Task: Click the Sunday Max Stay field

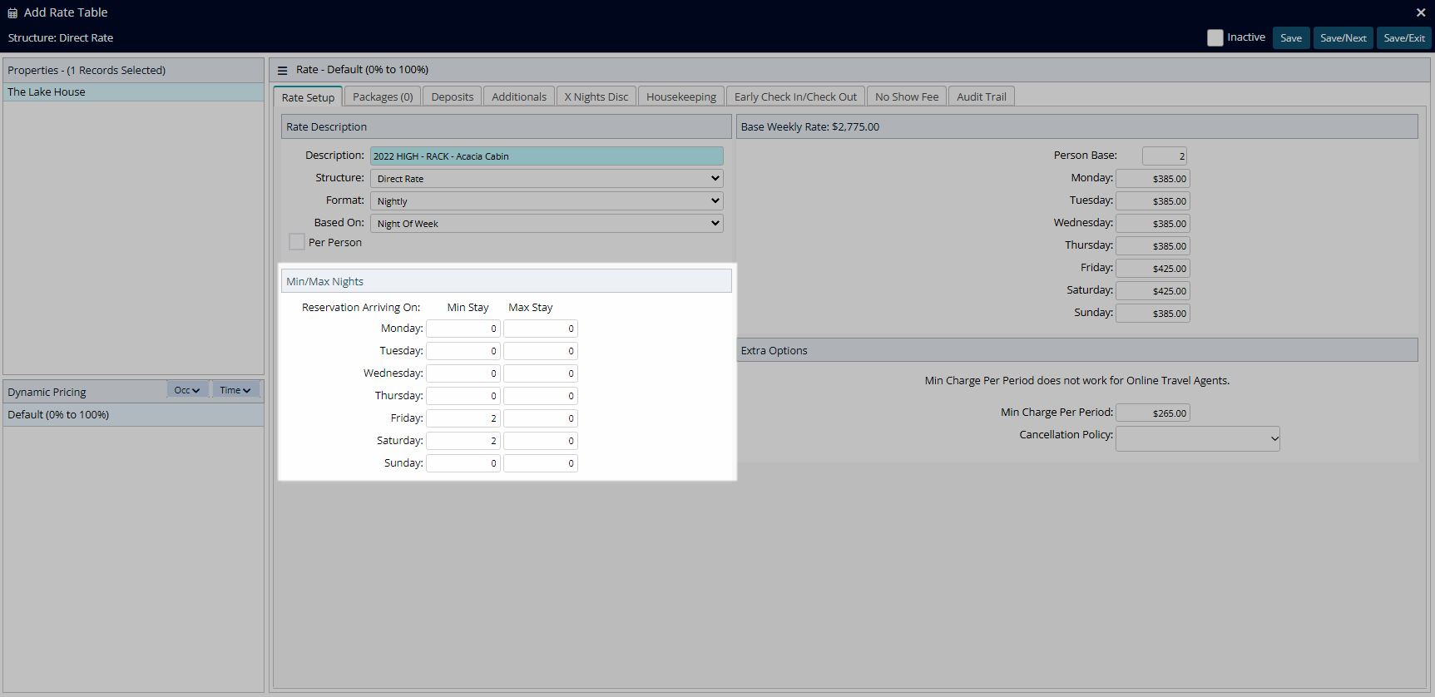Action: [x=541, y=463]
